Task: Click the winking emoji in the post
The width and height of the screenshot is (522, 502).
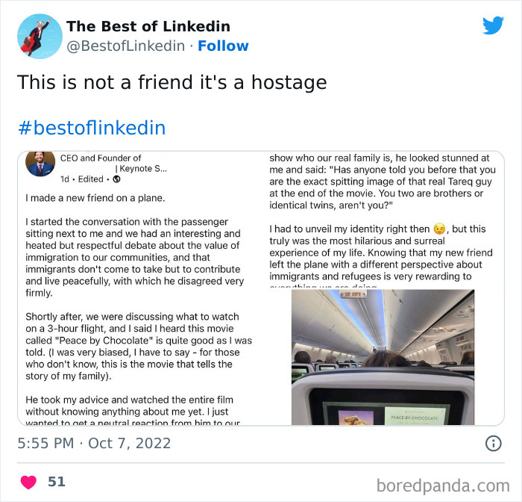Action: (439, 229)
